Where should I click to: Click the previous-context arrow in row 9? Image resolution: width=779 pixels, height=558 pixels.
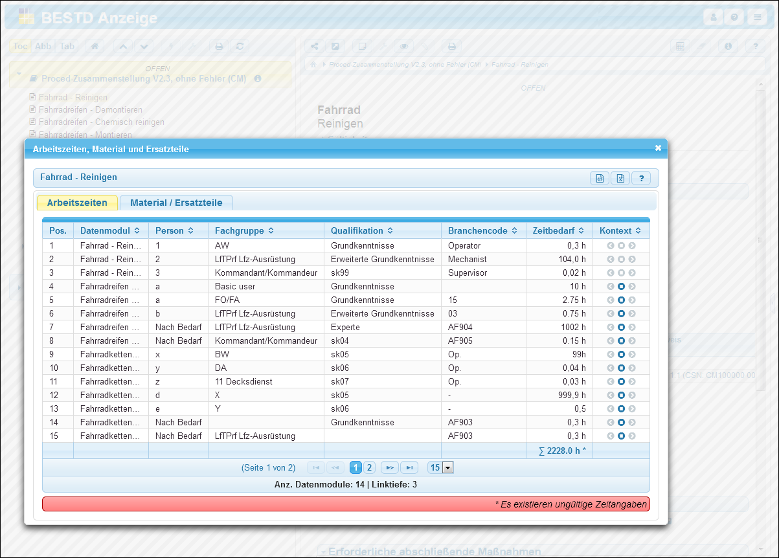(x=610, y=354)
